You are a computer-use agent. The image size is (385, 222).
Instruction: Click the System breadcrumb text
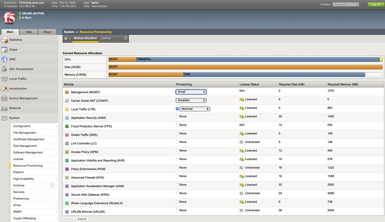pos(69,32)
